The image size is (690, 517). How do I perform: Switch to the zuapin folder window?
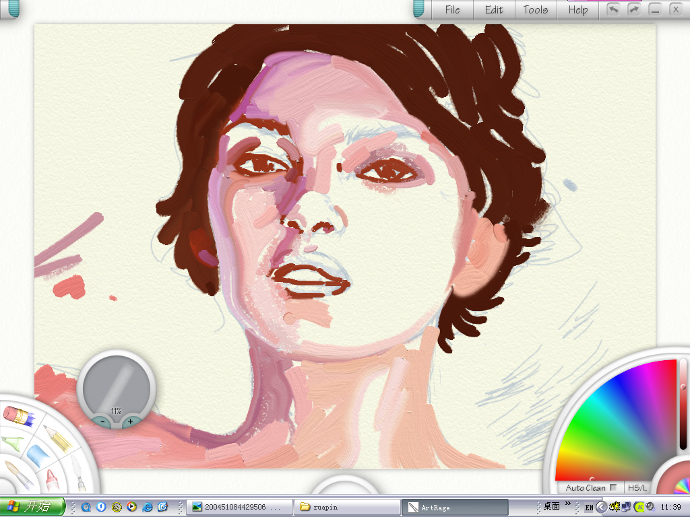point(347,507)
